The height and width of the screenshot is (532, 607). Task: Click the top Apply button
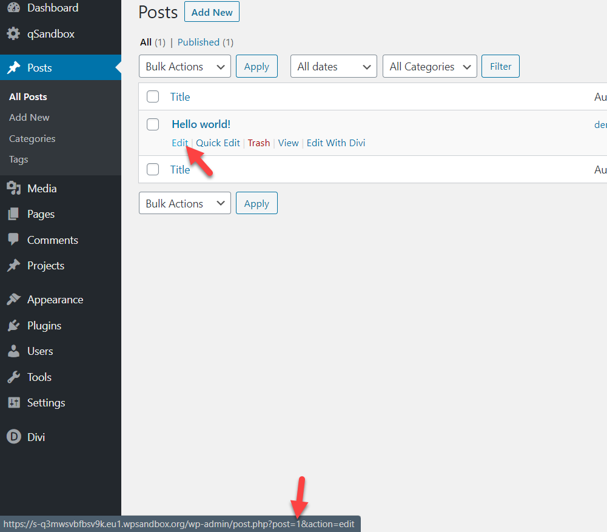(x=257, y=66)
